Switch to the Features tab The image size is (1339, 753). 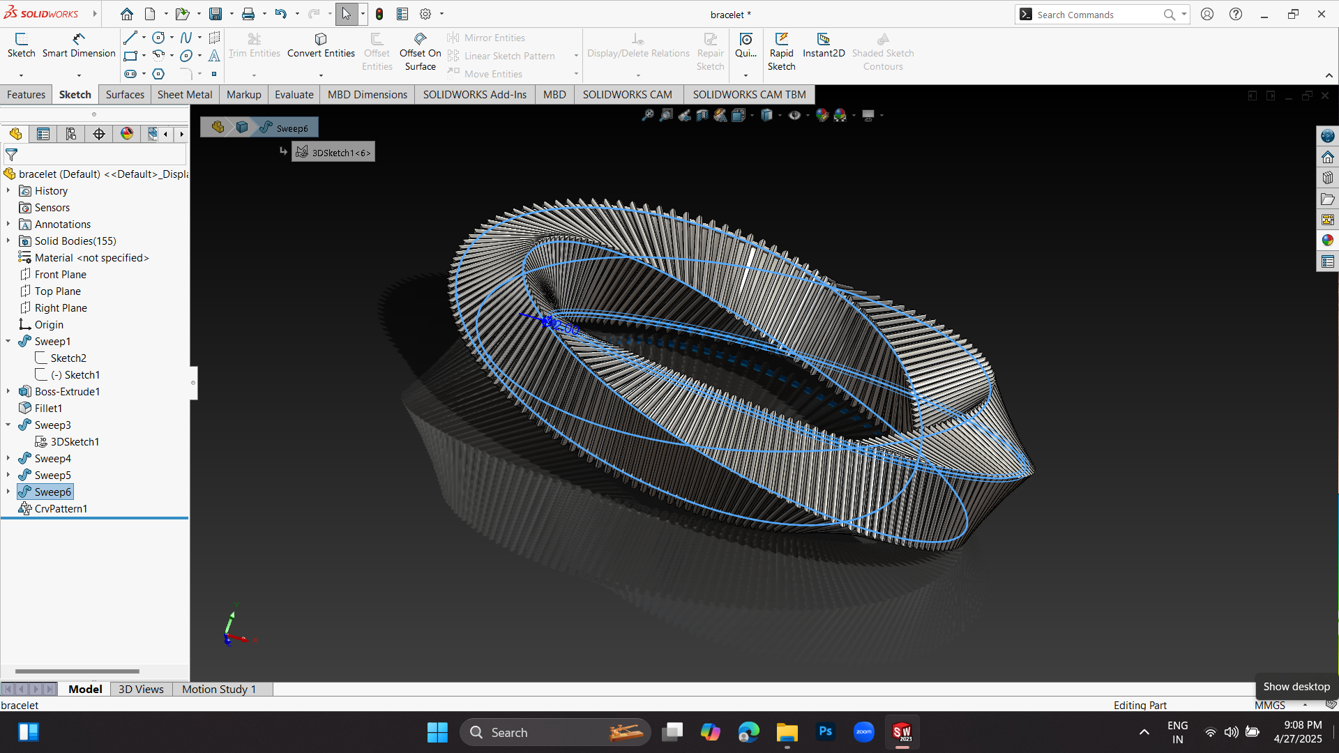coord(27,95)
